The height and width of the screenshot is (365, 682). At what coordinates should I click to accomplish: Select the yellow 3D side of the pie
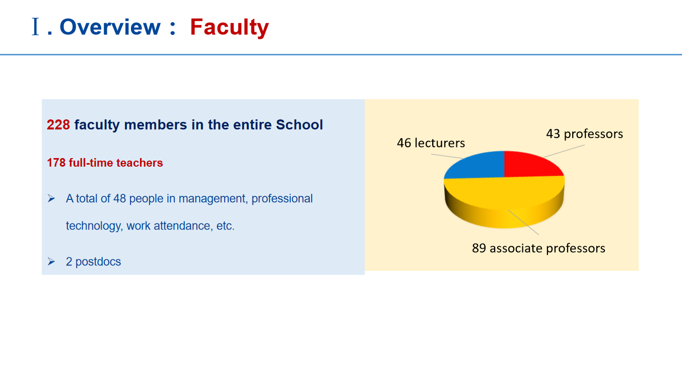[x=504, y=212]
